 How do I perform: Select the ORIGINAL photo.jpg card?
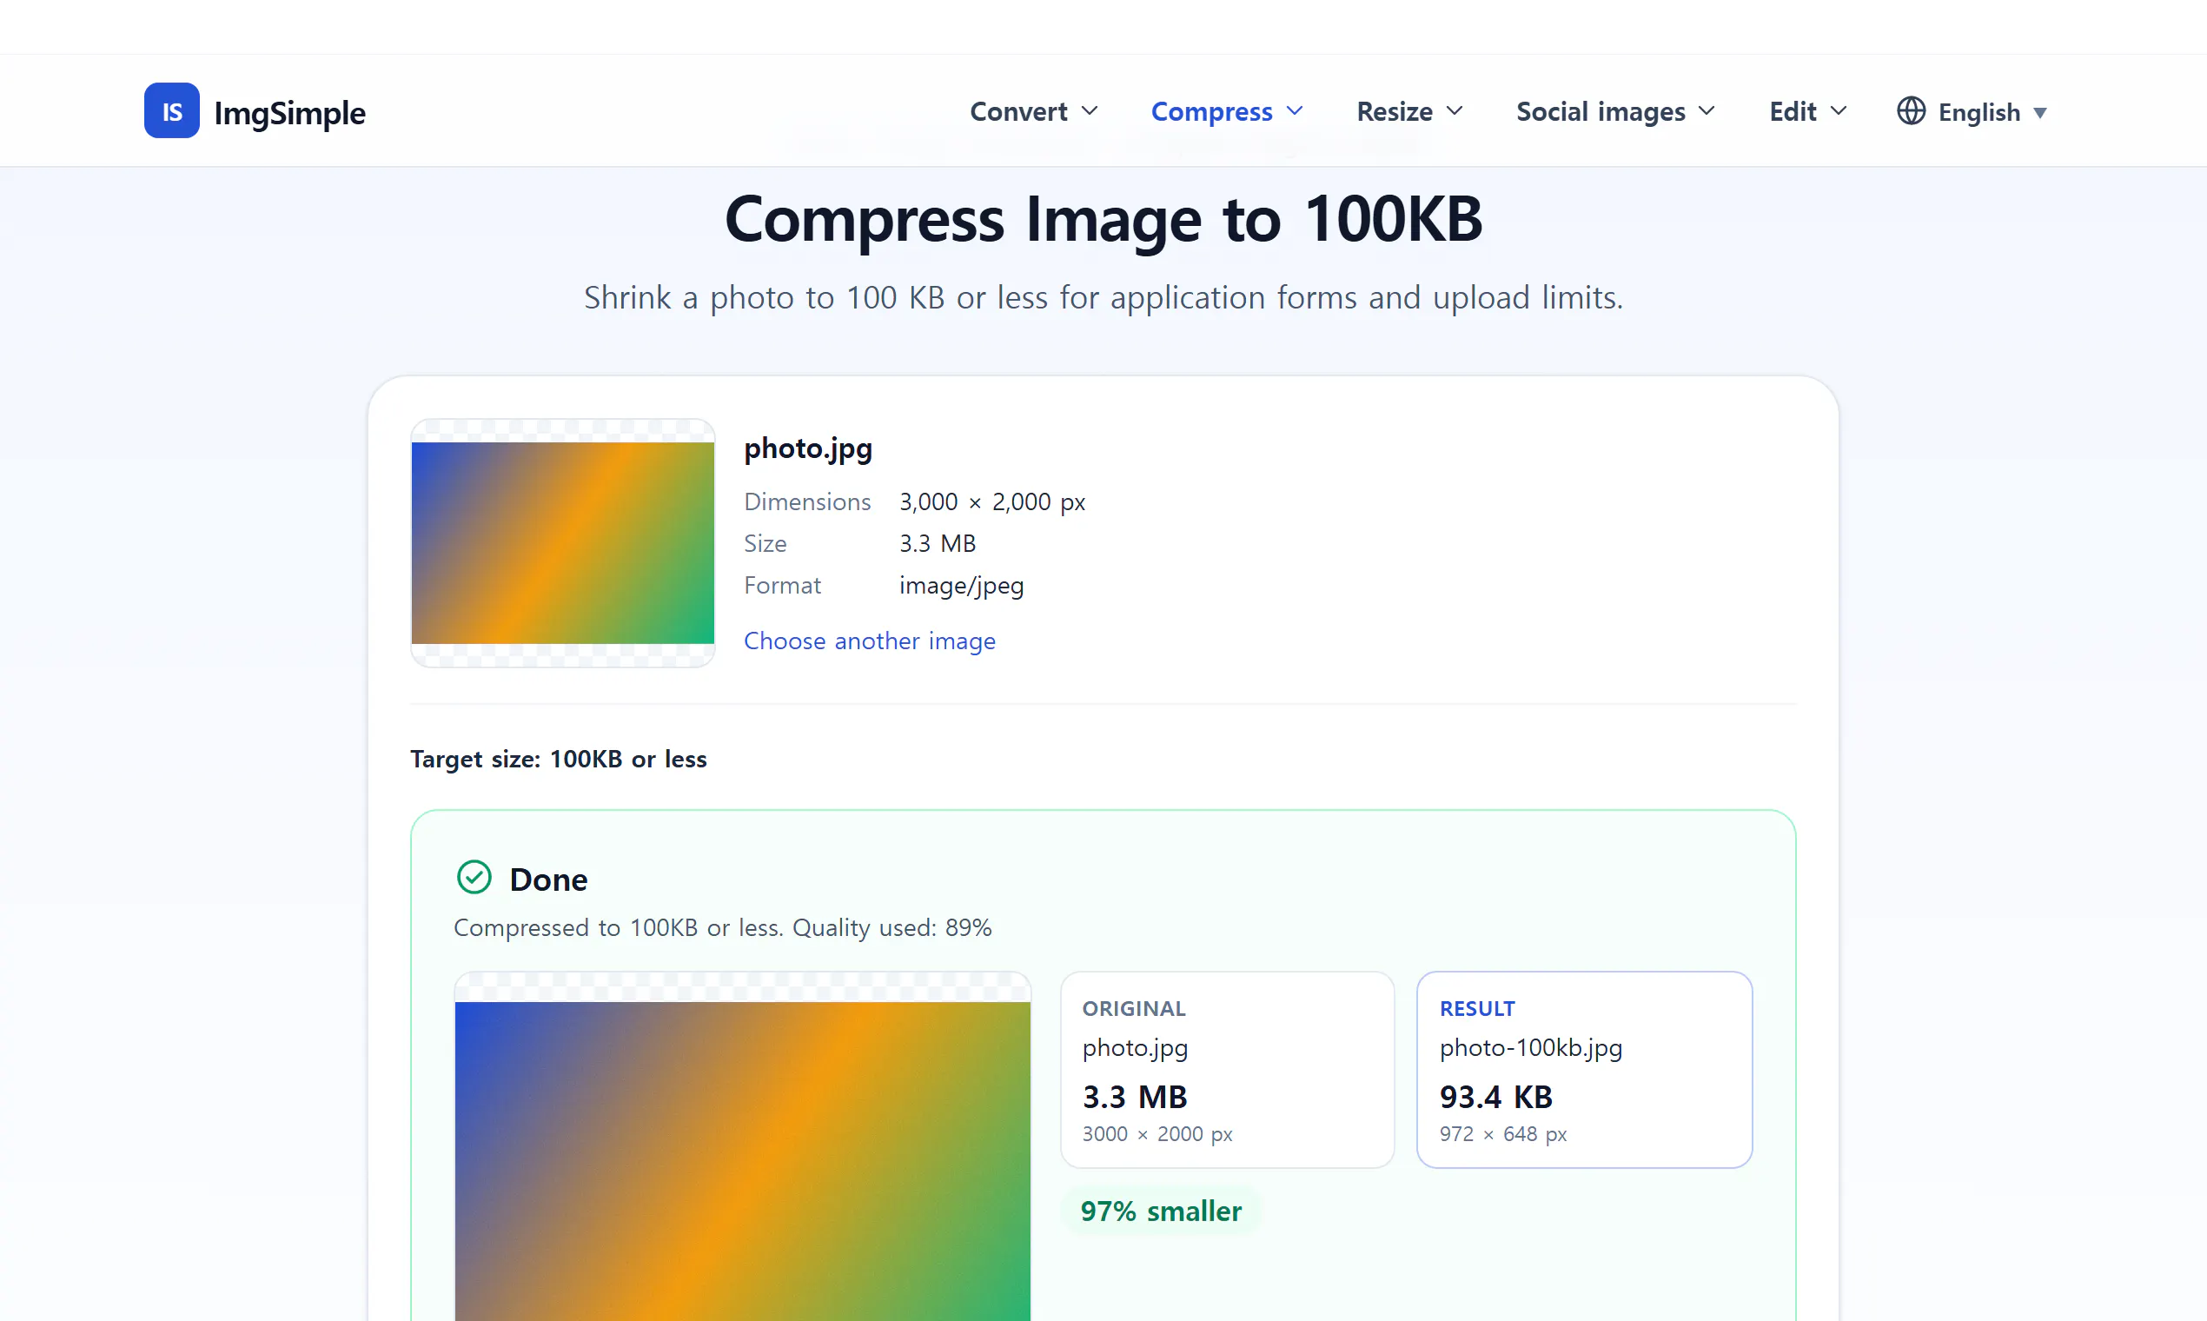1227,1070
